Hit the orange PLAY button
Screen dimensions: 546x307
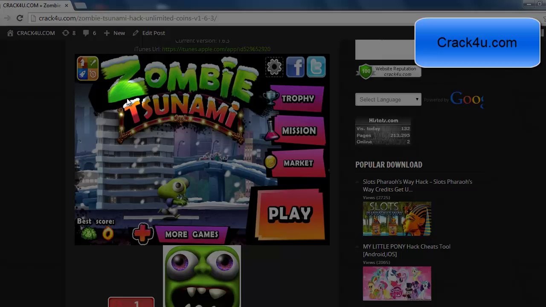coord(290,214)
